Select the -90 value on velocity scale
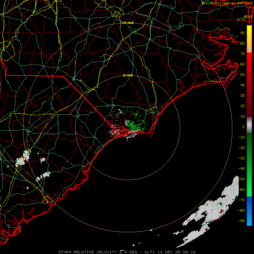Image resolution: width=254 pixels, height=254 pixels. click(241, 221)
